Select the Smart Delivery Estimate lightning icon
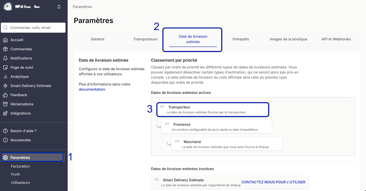Image resolution: width=366 pixels, height=191 pixels. coord(5,86)
